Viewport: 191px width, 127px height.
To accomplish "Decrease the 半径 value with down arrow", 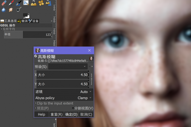I will 52,36.
